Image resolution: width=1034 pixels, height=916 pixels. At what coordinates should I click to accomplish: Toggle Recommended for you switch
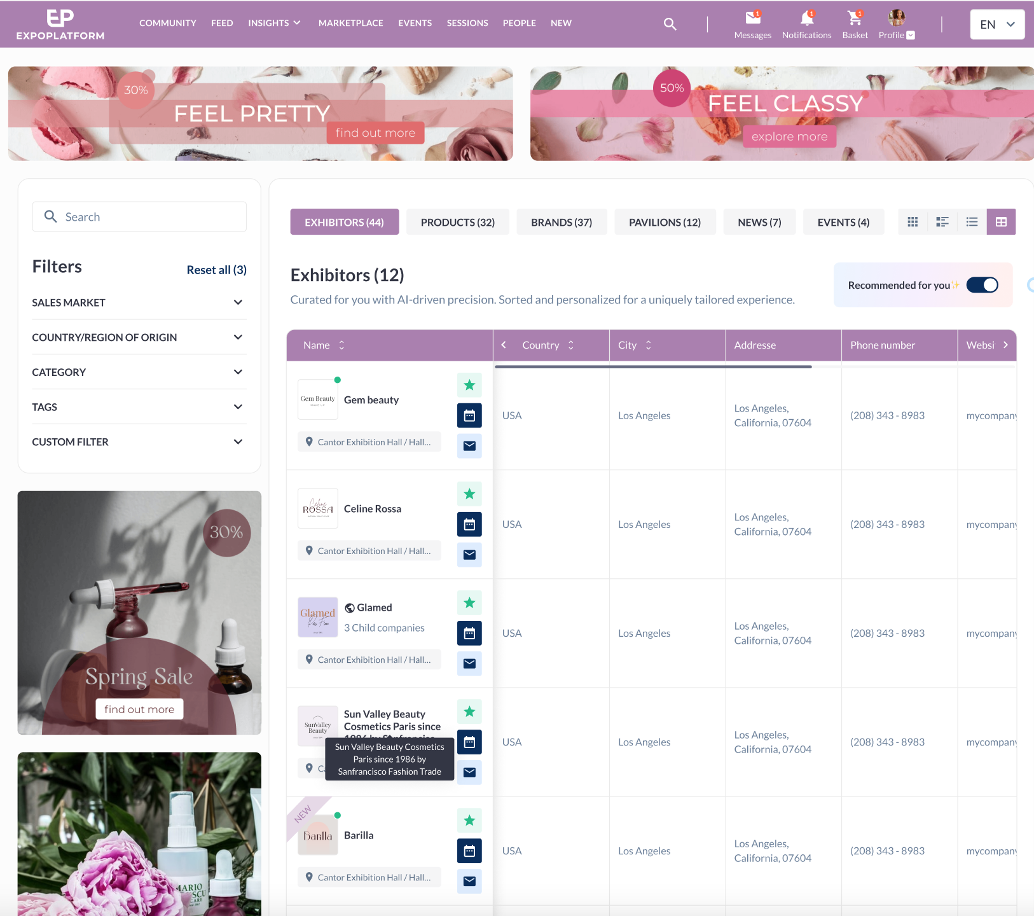(982, 285)
